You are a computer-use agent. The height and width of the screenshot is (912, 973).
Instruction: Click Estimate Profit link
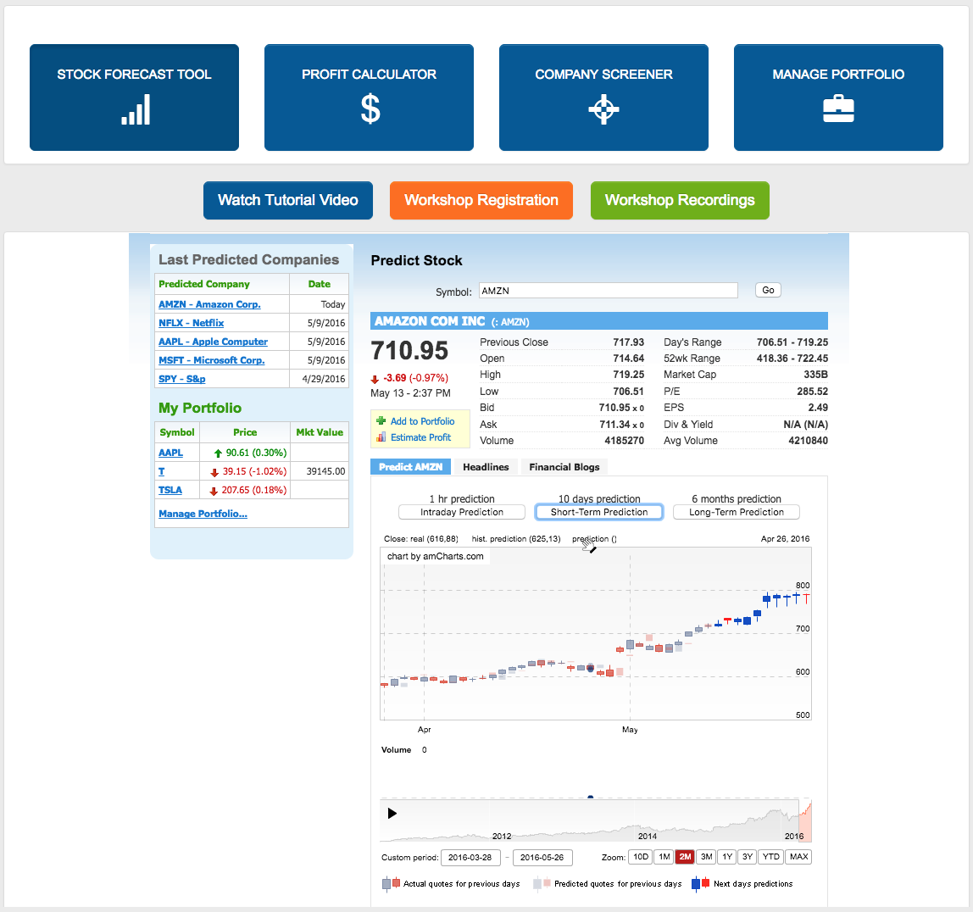pos(420,437)
